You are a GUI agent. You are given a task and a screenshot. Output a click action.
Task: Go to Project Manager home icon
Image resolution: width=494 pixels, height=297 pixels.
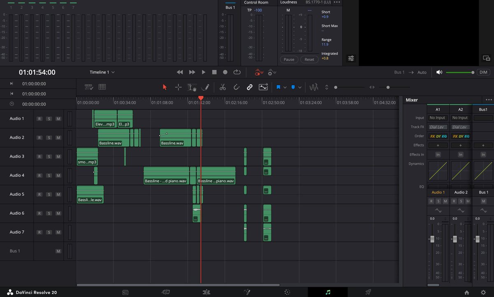click(466, 292)
